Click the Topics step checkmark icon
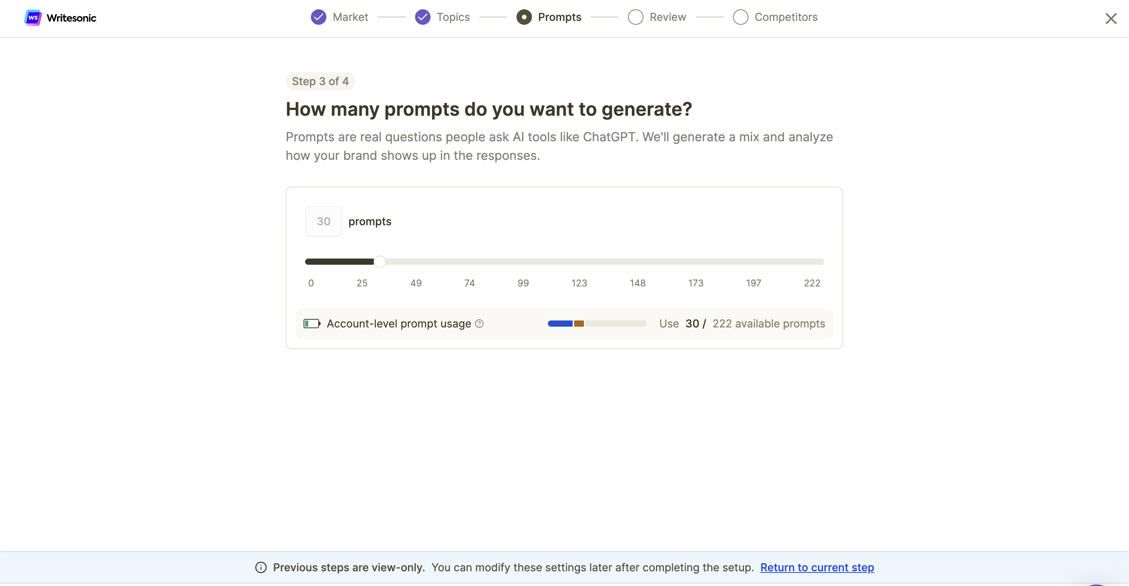Image resolution: width=1129 pixels, height=586 pixels. click(422, 17)
